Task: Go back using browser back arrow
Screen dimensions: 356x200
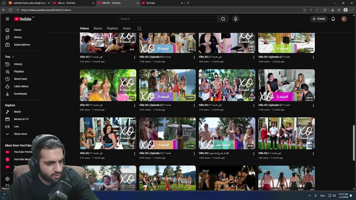Action: tap(4, 10)
